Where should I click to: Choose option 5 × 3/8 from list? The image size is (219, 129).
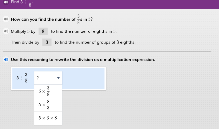pos(48,91)
